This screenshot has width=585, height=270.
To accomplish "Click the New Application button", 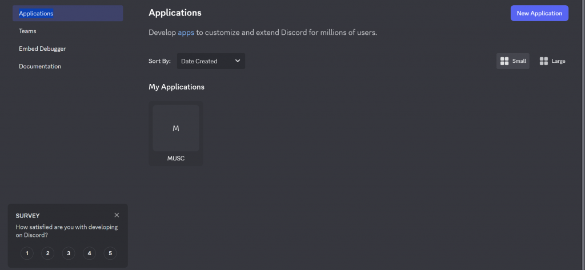I will (539, 13).
